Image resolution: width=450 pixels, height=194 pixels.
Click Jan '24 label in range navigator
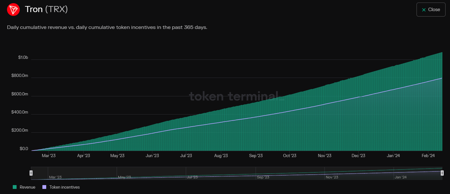coord(401,177)
